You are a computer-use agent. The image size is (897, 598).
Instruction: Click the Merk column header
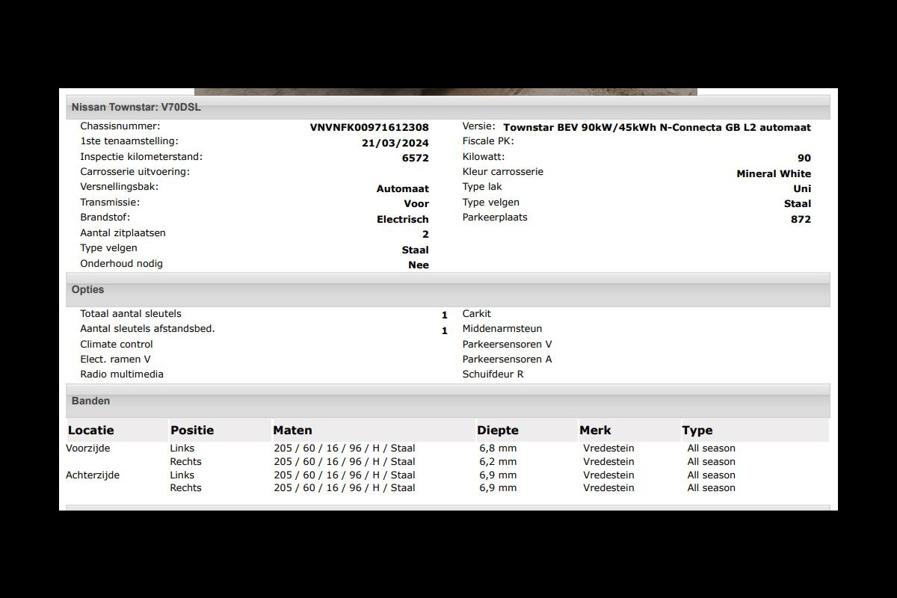[x=595, y=430]
